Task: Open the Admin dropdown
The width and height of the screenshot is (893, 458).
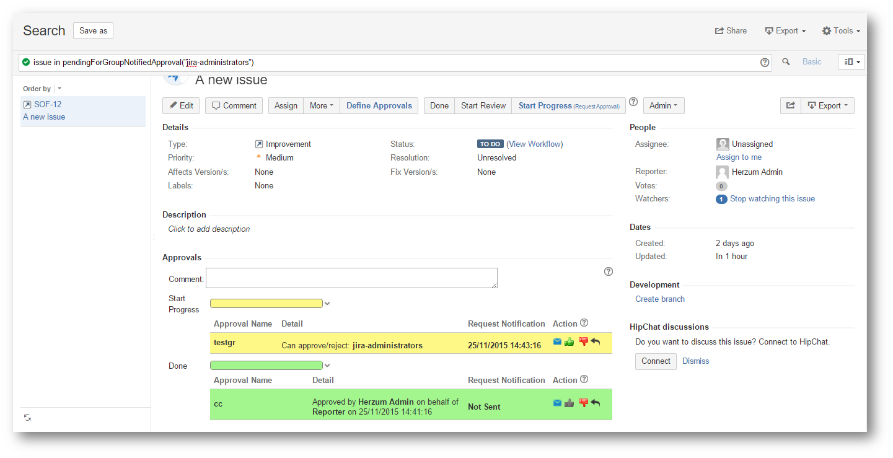Action: pyautogui.click(x=663, y=105)
